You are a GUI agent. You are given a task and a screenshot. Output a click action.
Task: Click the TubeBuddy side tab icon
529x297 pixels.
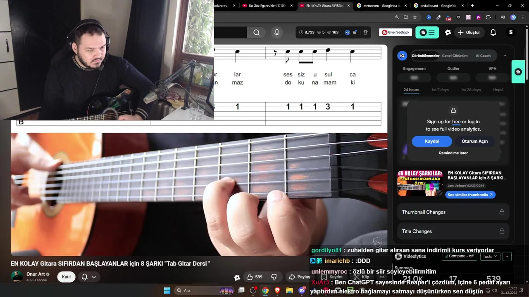click(518, 72)
